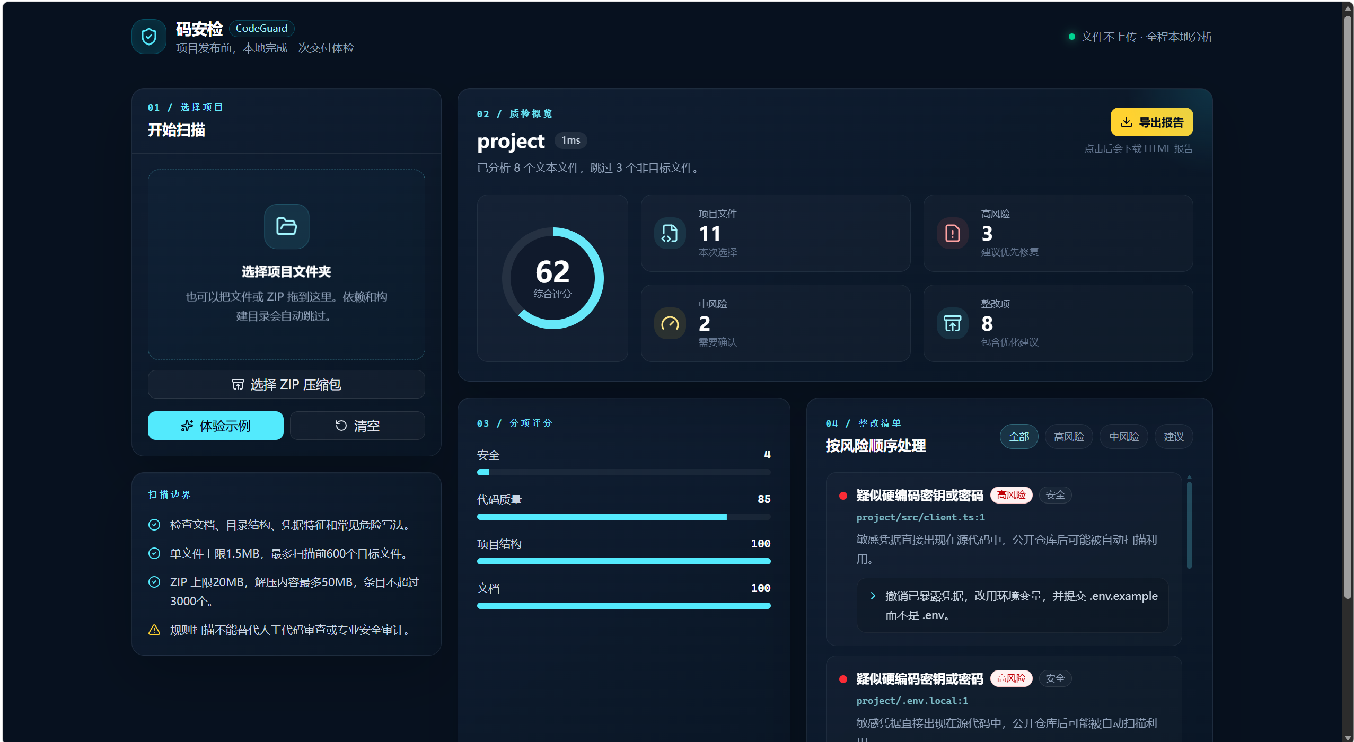Click the check icon beside 检查文档、目录结构

(154, 525)
